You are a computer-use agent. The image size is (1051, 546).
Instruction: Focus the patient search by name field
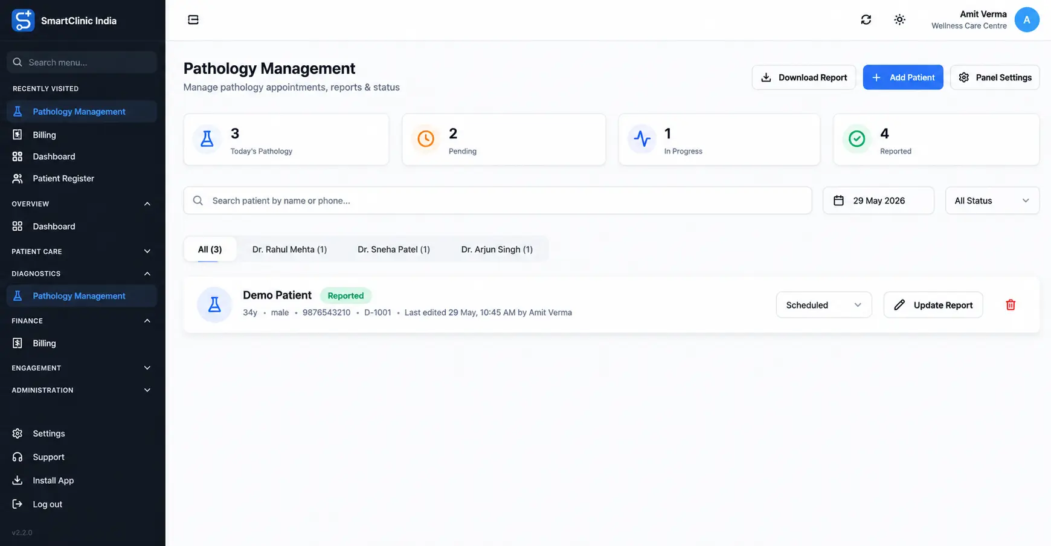[498, 201]
